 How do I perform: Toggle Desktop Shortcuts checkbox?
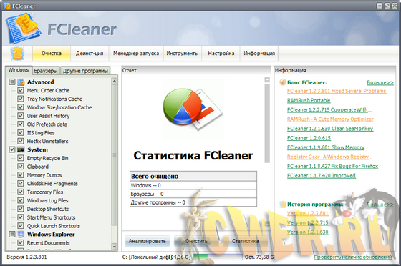21,209
